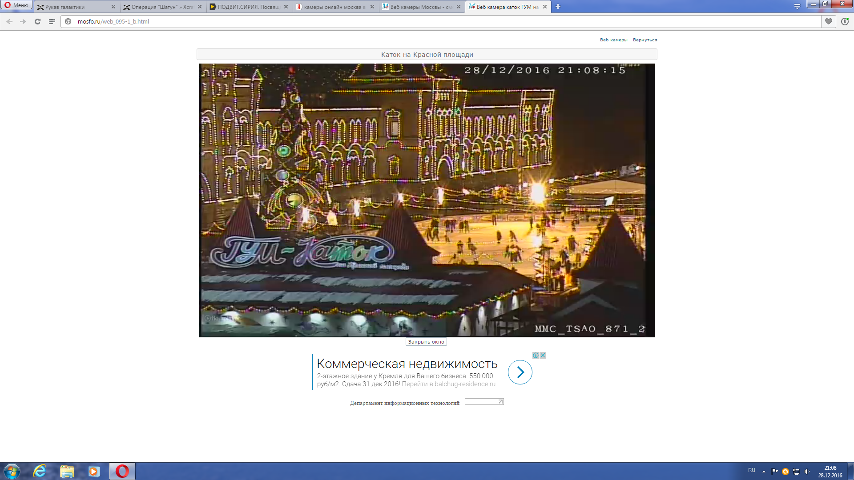Image resolution: width=854 pixels, height=480 pixels.
Task: Switch to the Операция "Шатун" tab
Action: [x=162, y=7]
